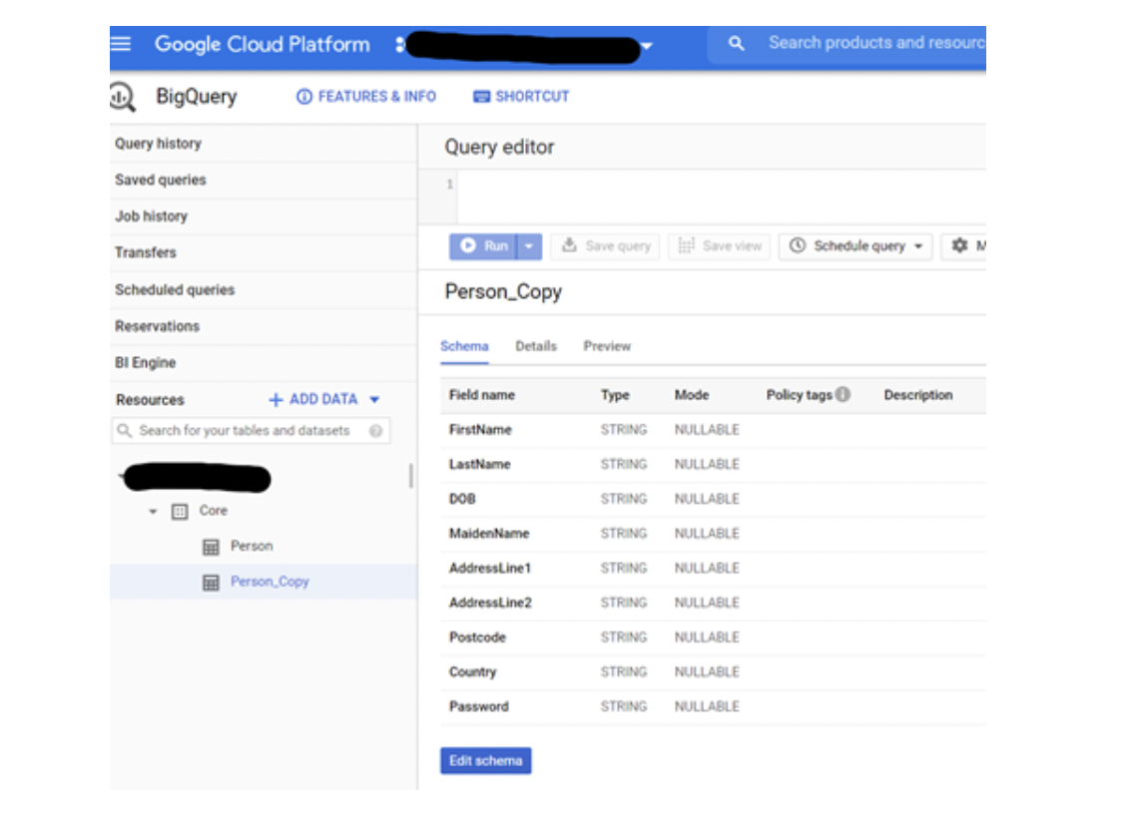Click the help icon in resources search
The height and width of the screenshot is (824, 1124).
tap(375, 431)
